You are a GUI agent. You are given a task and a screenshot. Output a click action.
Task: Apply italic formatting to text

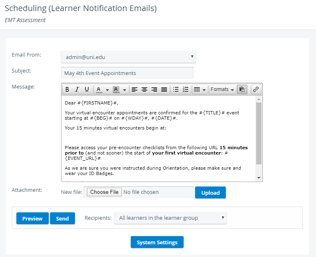pyautogui.click(x=77, y=89)
